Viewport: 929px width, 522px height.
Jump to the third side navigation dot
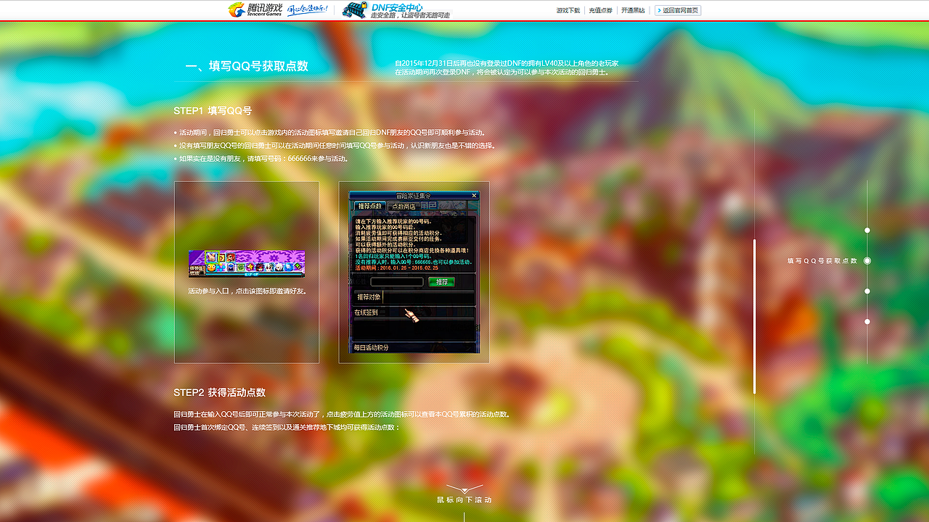867,291
